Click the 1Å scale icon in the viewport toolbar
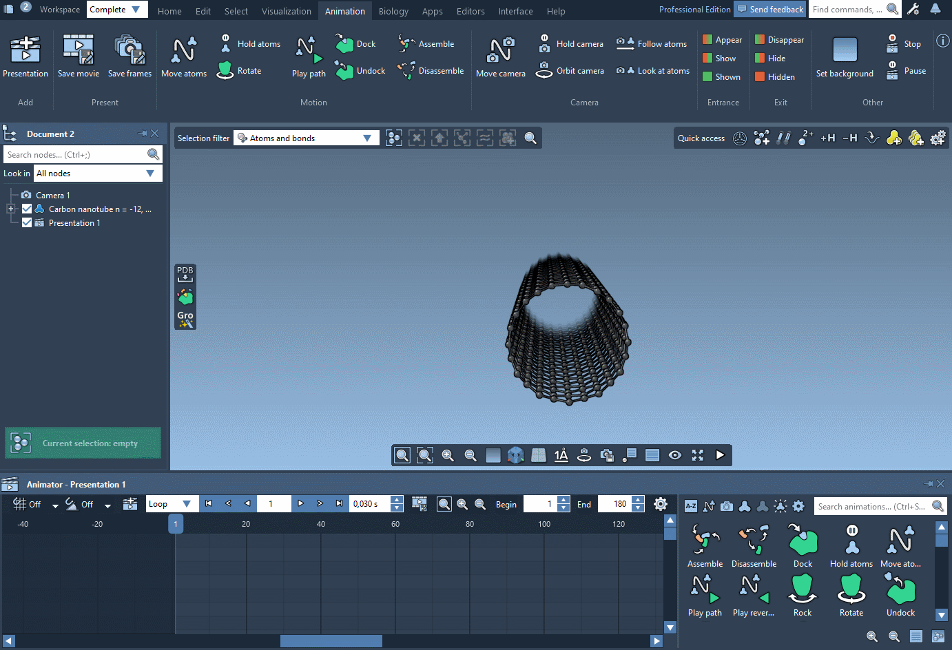The width and height of the screenshot is (952, 650). coord(561,454)
